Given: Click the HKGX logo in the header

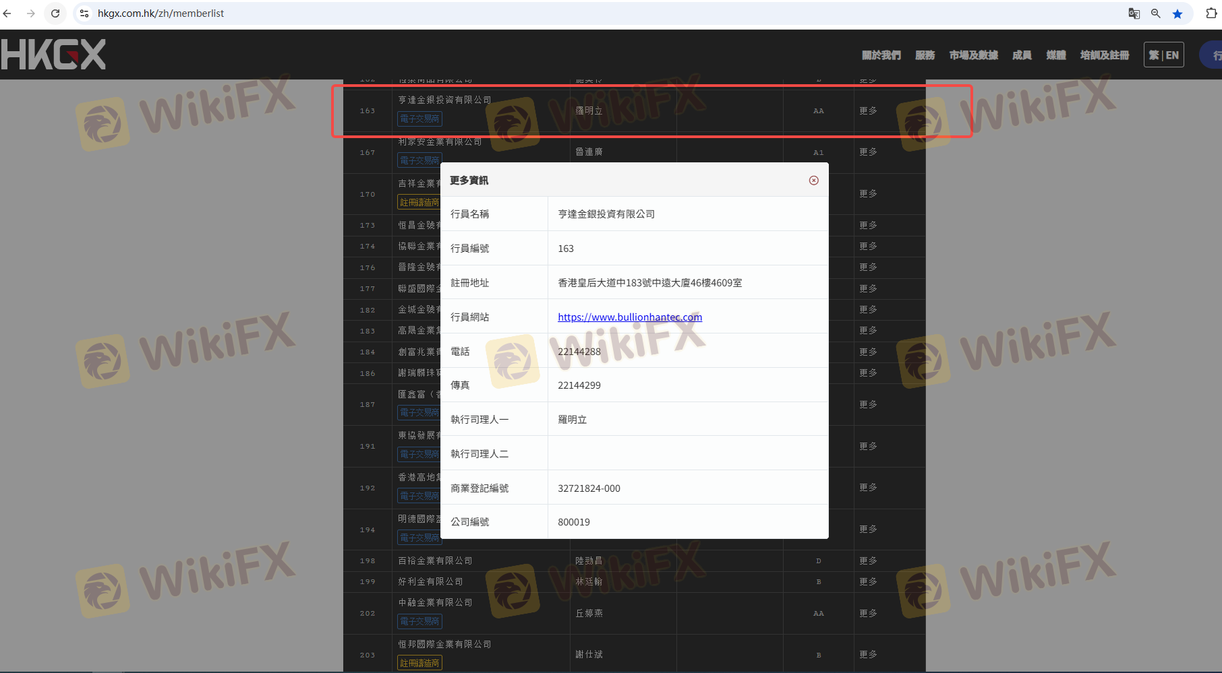Looking at the screenshot, I should point(53,54).
